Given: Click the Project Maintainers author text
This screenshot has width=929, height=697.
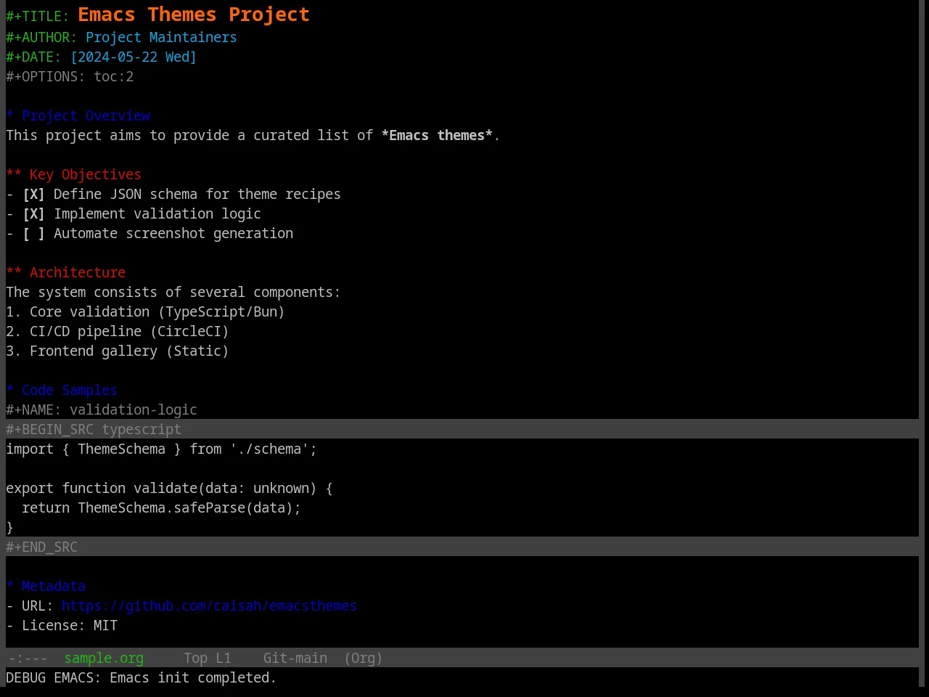Looking at the screenshot, I should pos(161,38).
